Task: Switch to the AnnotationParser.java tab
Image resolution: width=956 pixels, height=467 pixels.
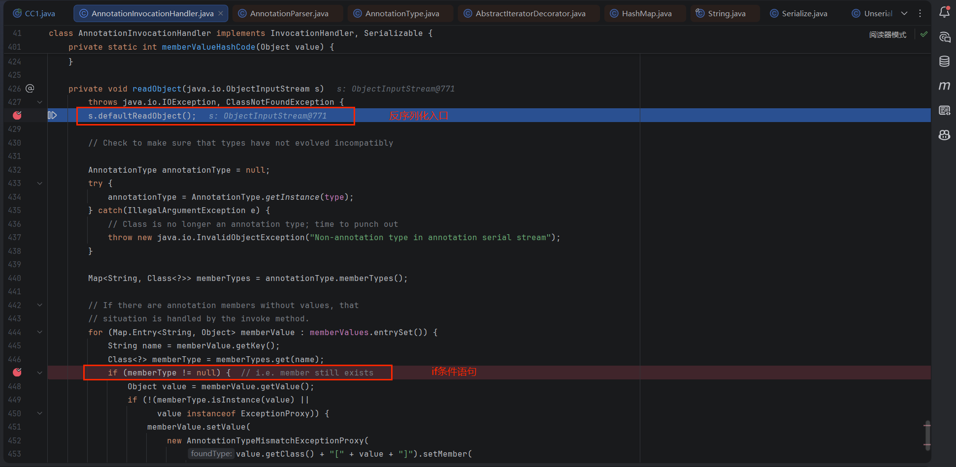Action: (x=283, y=13)
